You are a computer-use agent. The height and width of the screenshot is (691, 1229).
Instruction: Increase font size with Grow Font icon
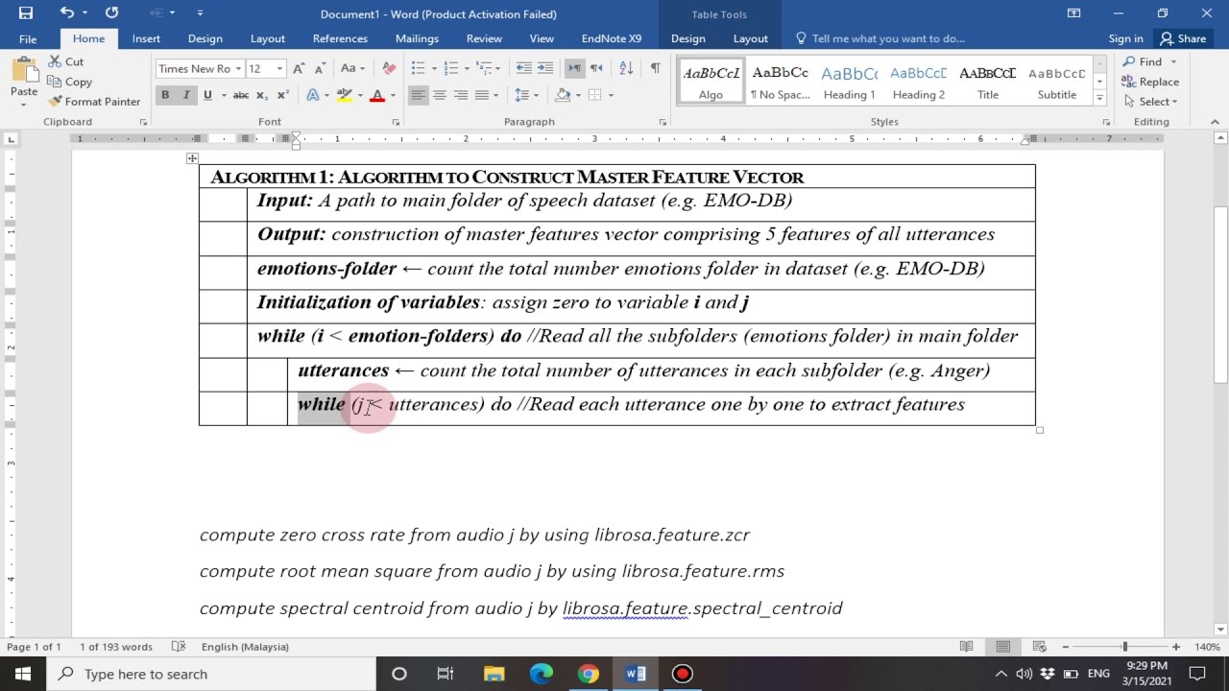(299, 68)
